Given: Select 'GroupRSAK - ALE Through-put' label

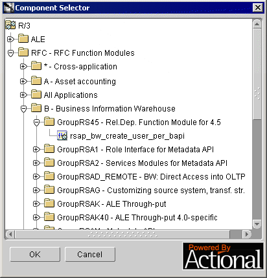Looking at the screenshot, I should [111, 204].
